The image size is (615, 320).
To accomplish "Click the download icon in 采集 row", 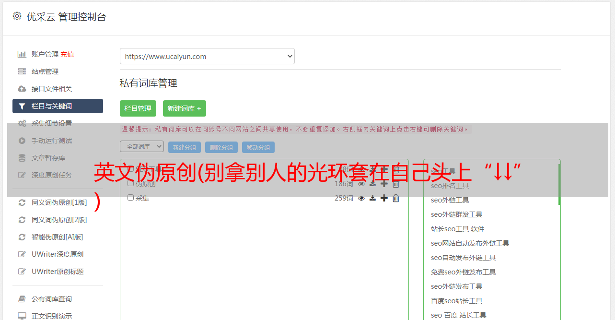I will (372, 198).
